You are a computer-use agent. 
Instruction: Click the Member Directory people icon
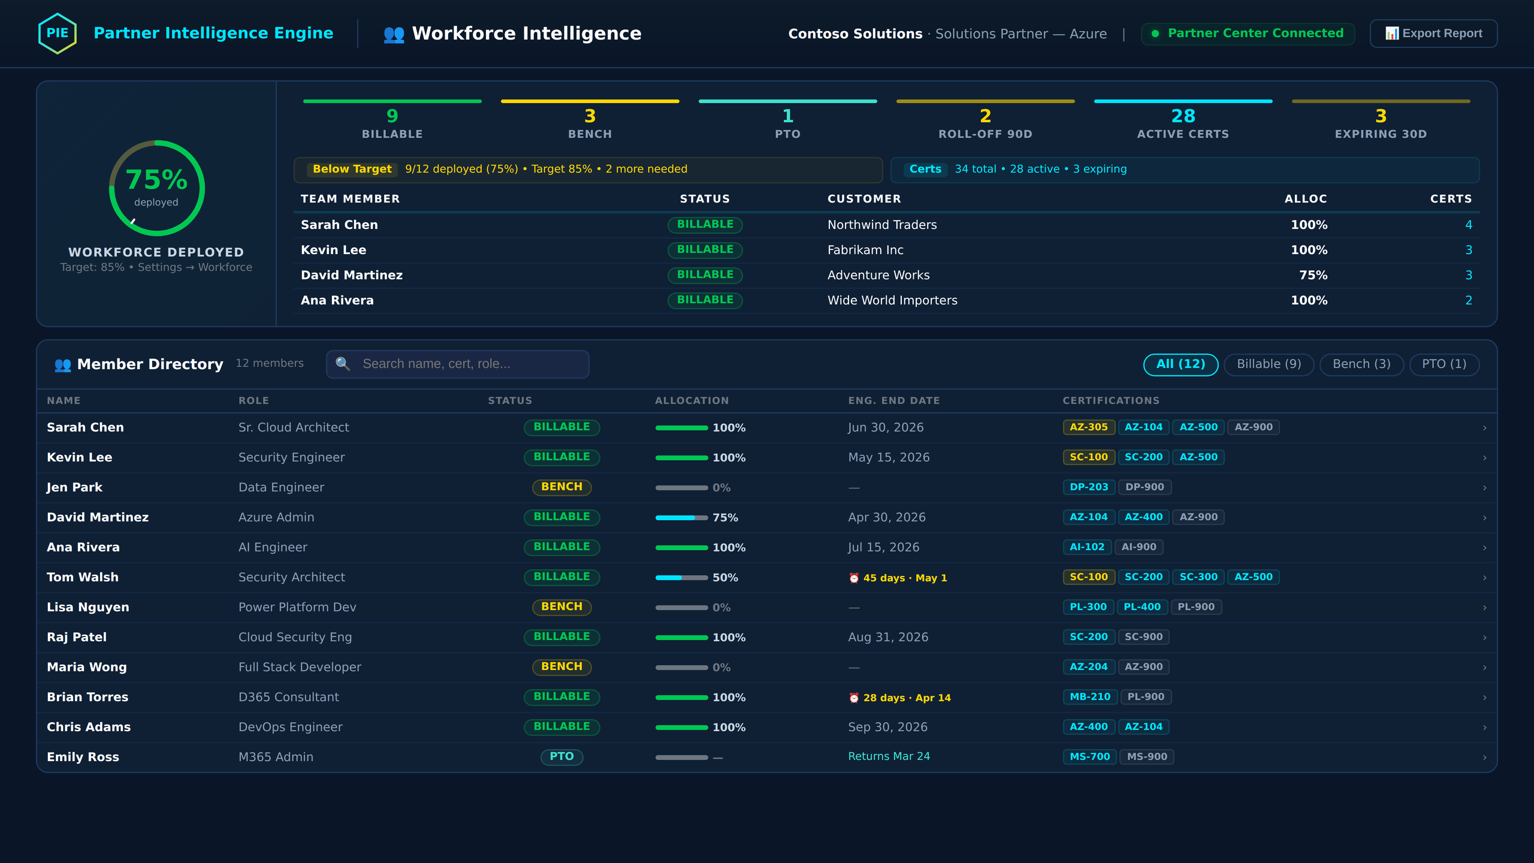[x=62, y=364]
